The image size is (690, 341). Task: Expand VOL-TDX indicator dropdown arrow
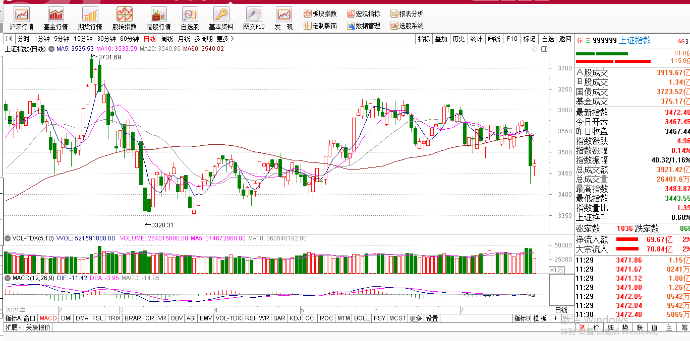pyautogui.click(x=8, y=238)
